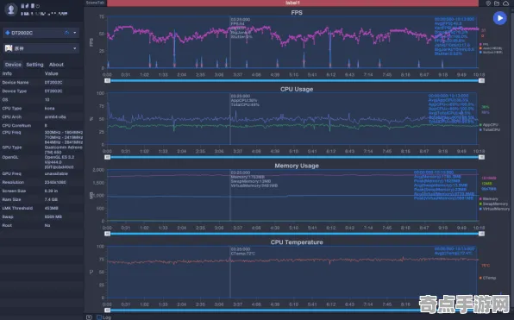Expand the 原神 app dropdown arrow

tap(75, 48)
